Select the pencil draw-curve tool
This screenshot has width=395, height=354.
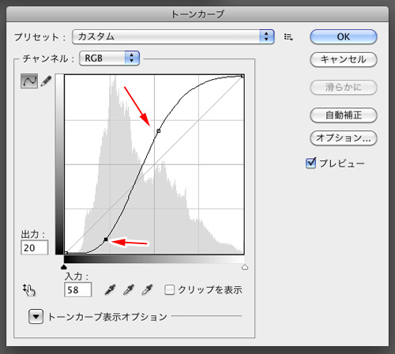pos(46,81)
